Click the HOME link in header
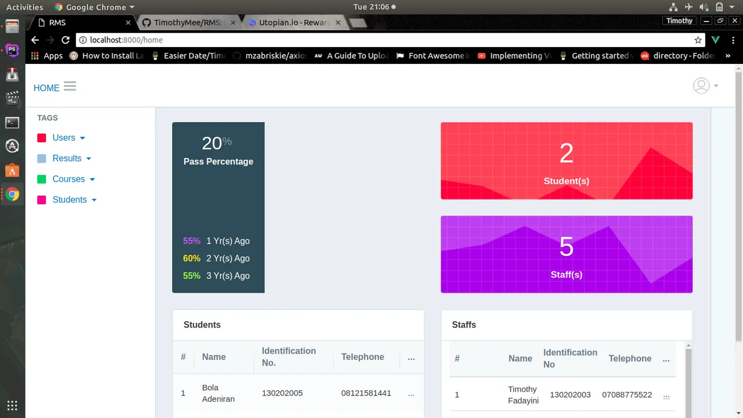This screenshot has width=743, height=418. [x=46, y=88]
